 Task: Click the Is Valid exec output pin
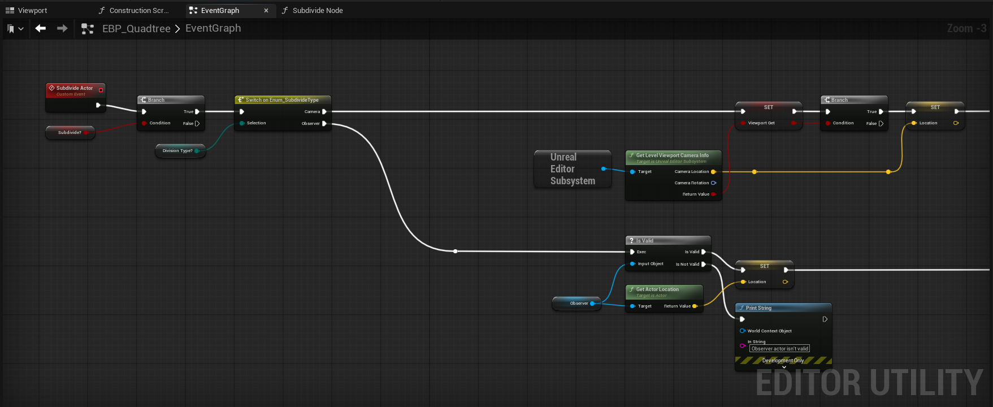point(704,252)
